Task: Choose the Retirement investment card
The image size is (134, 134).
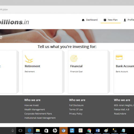Action: (x=42, y=72)
